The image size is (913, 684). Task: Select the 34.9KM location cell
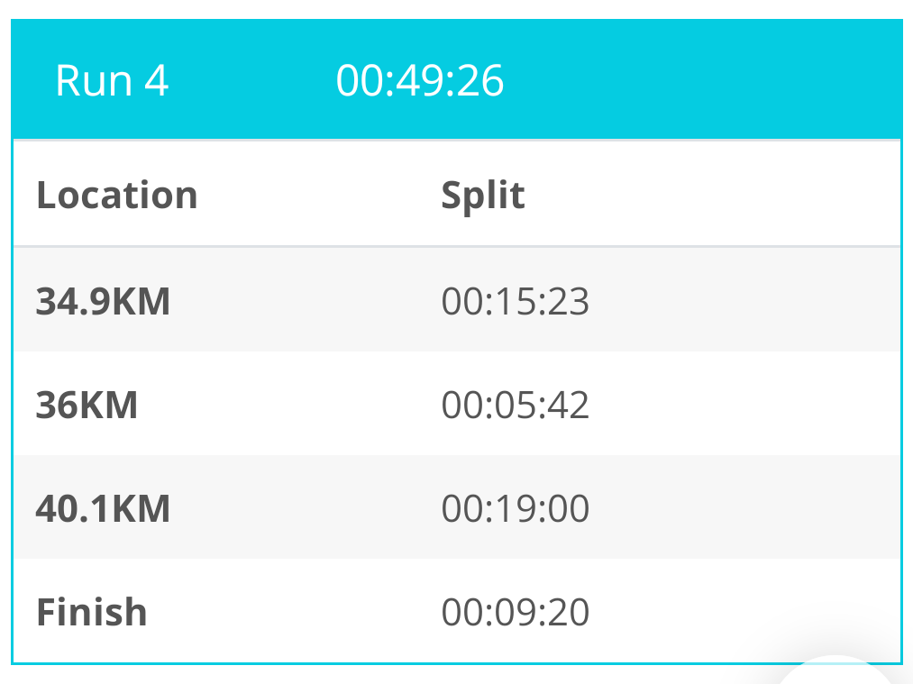(103, 301)
